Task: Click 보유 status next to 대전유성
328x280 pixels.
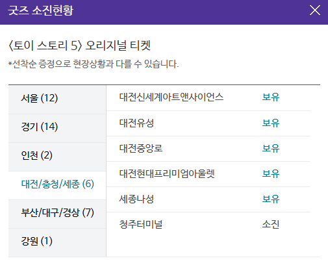Action: coord(271,123)
